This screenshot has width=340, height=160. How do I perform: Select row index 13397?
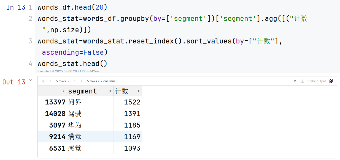52,102
